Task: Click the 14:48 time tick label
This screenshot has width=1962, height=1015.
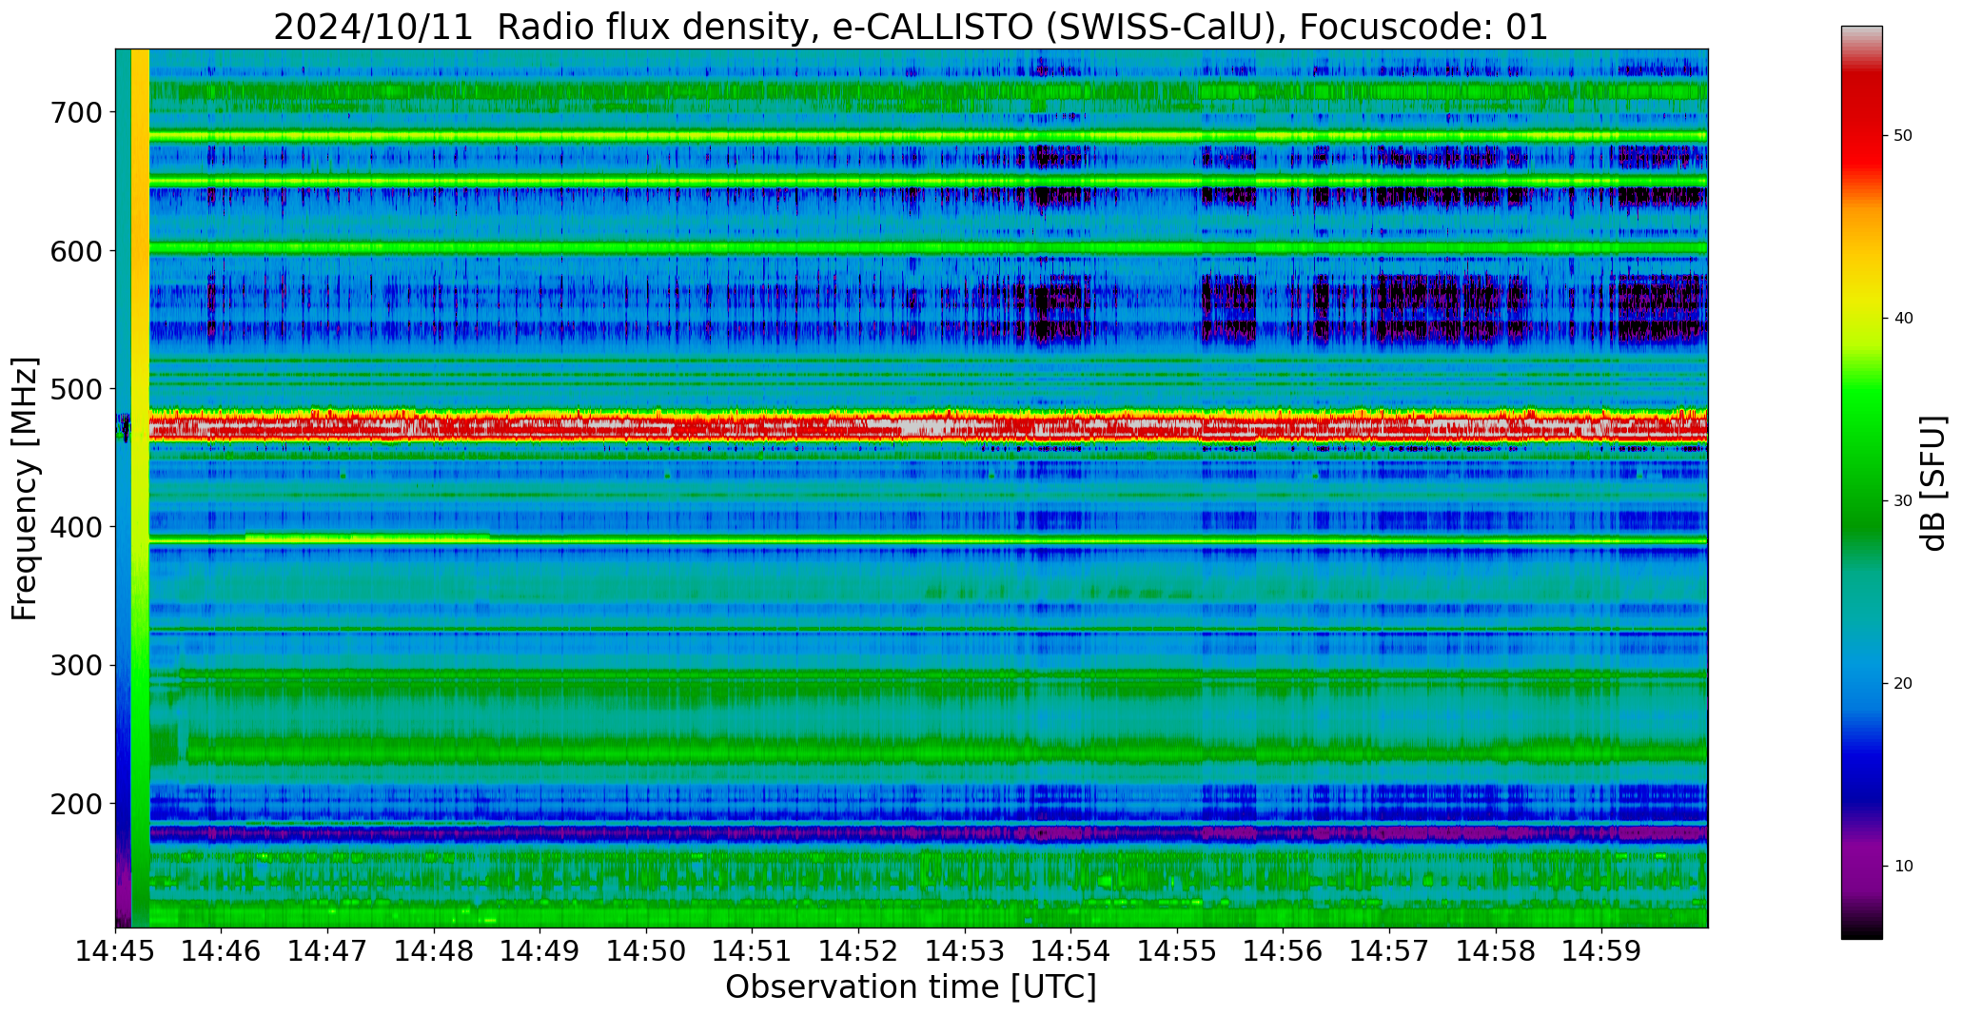Action: pos(435,950)
